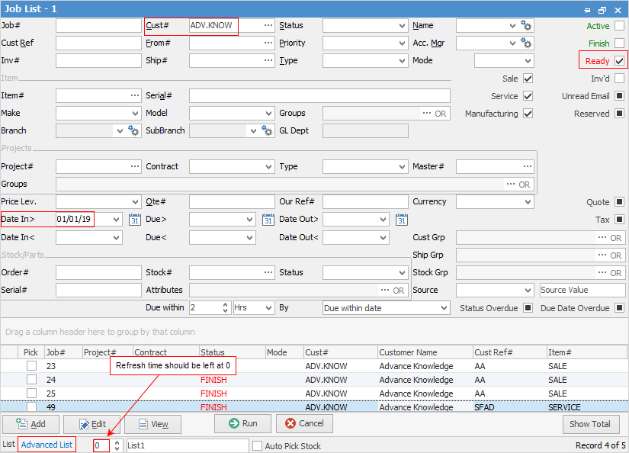Click the Advanced List link
The width and height of the screenshot is (629, 453).
click(47, 445)
